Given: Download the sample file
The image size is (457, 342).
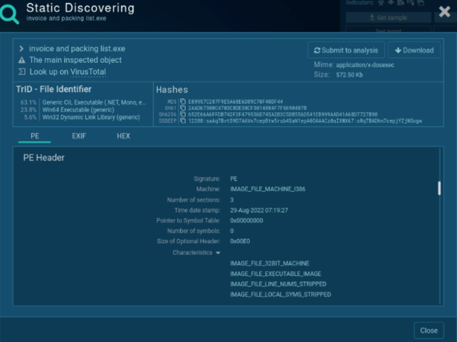Looking at the screenshot, I should pos(414,50).
